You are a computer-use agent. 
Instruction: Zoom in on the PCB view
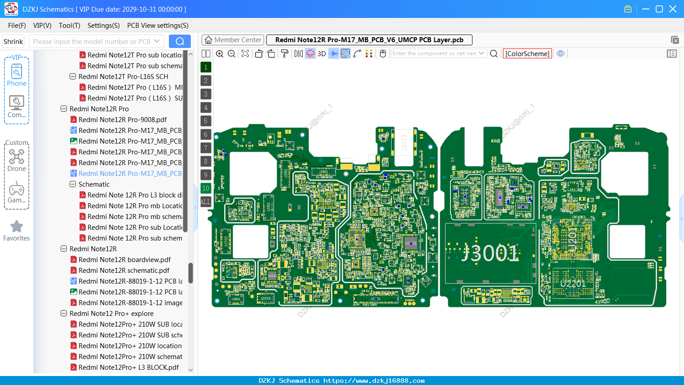pos(220,53)
